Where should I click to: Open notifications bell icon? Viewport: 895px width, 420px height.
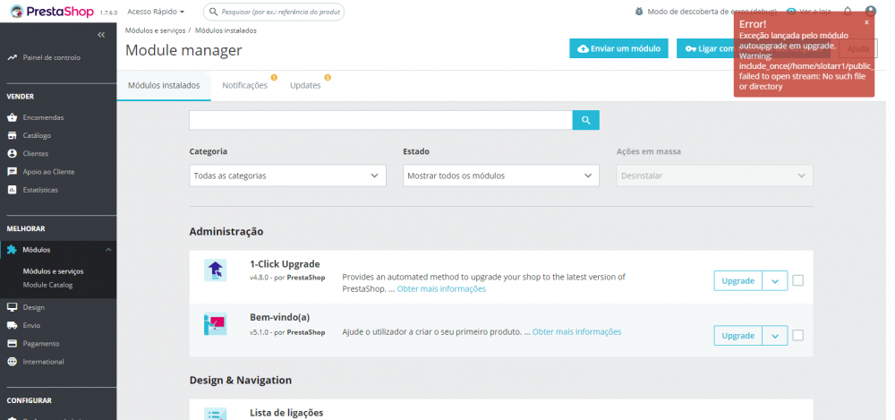[848, 12]
